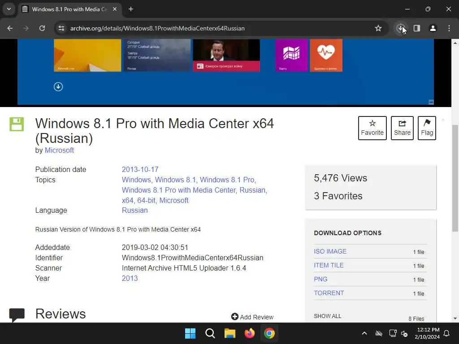Screen dimensions: 459x344
Task: Open publication date 2013-10-17 link
Action: point(140,170)
